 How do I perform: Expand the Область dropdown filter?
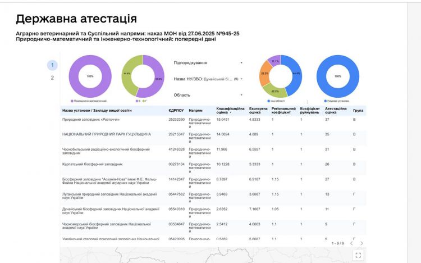click(208, 96)
